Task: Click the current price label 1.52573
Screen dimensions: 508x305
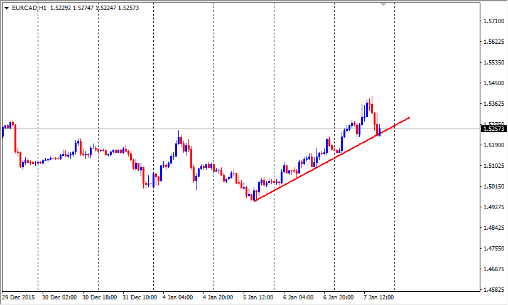Action: click(494, 129)
